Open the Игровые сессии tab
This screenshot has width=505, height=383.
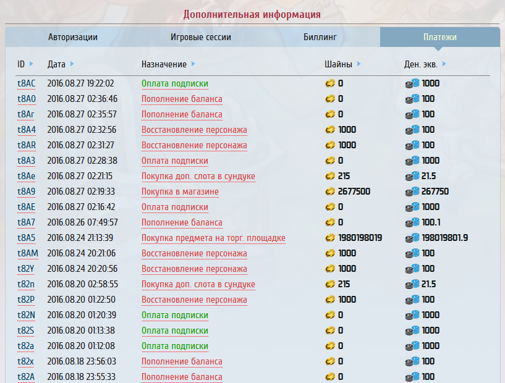coord(201,37)
